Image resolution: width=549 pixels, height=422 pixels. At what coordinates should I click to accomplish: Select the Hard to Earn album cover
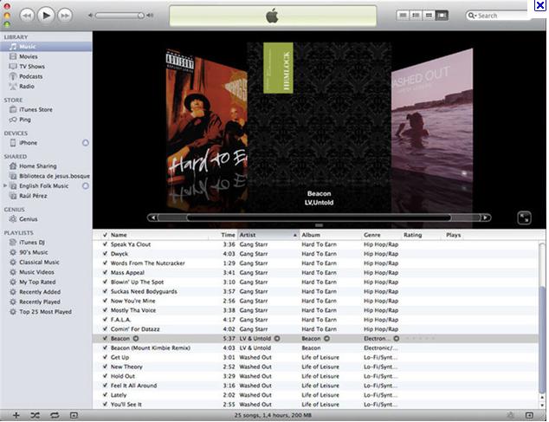pos(207,121)
